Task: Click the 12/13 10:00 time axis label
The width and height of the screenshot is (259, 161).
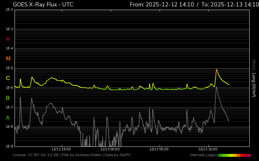Action: click(x=208, y=149)
